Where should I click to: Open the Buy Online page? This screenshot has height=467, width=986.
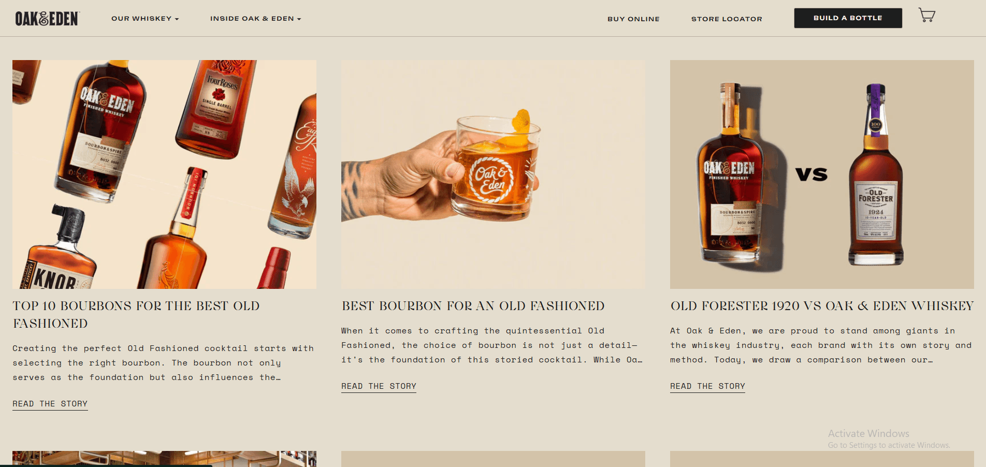click(633, 19)
